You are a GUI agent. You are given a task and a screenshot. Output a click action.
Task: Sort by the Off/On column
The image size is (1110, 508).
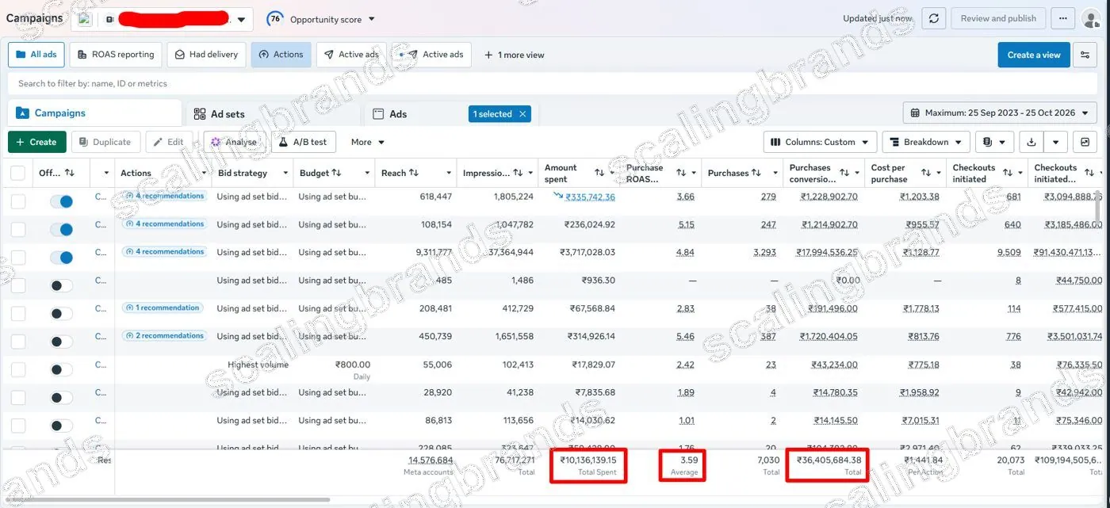pos(69,173)
